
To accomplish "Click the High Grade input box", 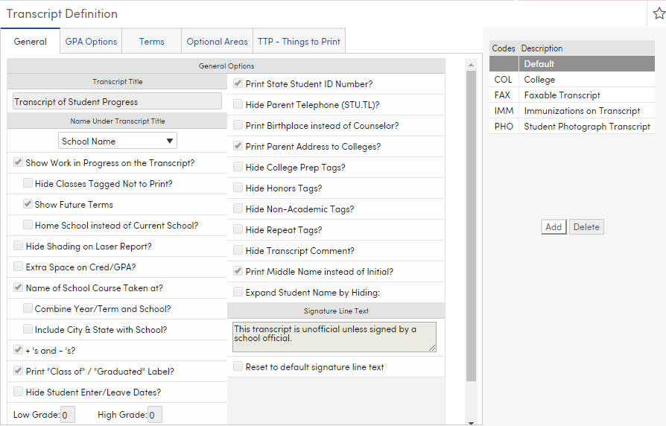I will point(155,415).
